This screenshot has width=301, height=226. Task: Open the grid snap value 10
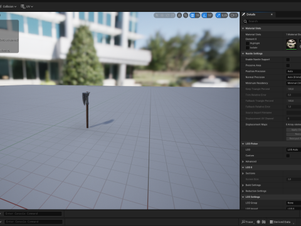198,15
